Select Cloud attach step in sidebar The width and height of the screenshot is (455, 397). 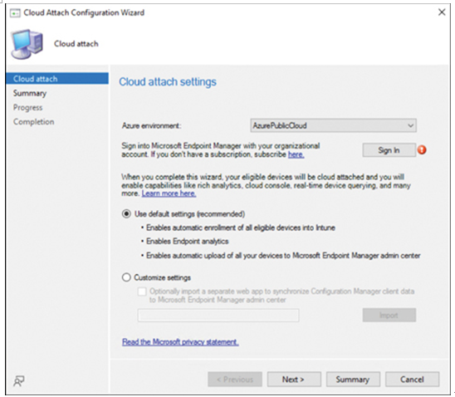(x=57, y=79)
